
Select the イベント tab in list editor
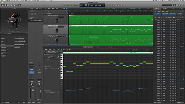[157, 9]
